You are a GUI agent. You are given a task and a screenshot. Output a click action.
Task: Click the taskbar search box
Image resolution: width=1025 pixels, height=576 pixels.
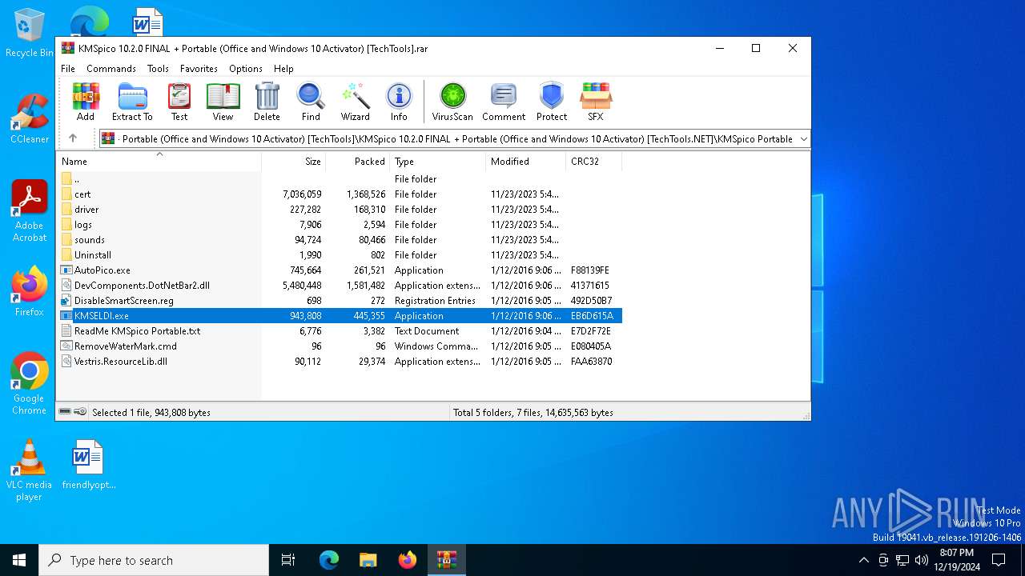154,560
